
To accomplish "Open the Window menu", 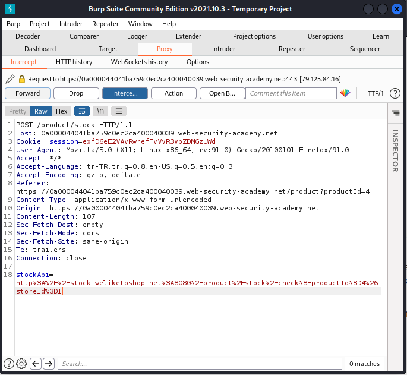I will pos(140,24).
